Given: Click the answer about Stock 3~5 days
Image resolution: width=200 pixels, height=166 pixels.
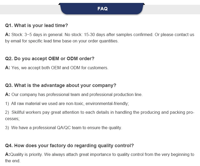Looking at the screenshot, I should coord(100,35).
